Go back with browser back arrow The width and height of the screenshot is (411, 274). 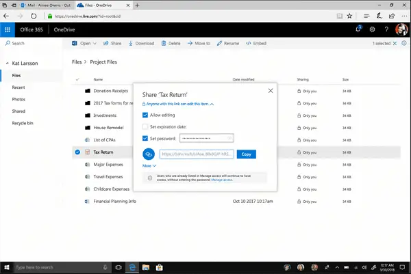pos(6,16)
